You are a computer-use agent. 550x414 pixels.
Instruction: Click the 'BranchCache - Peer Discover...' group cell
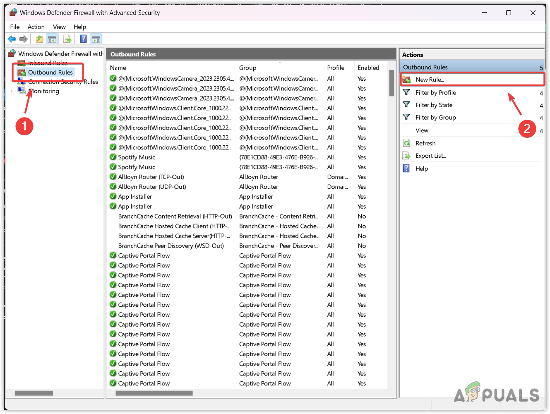coord(279,246)
